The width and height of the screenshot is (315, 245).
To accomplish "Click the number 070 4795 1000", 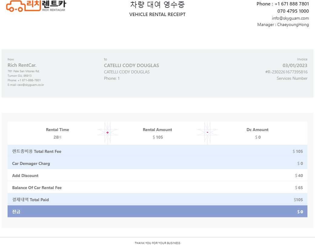I will pyautogui.click(x=293, y=11).
